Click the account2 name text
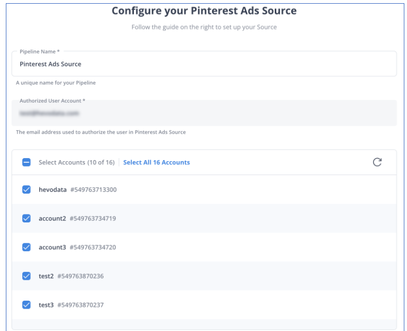407x331 pixels. click(x=53, y=218)
